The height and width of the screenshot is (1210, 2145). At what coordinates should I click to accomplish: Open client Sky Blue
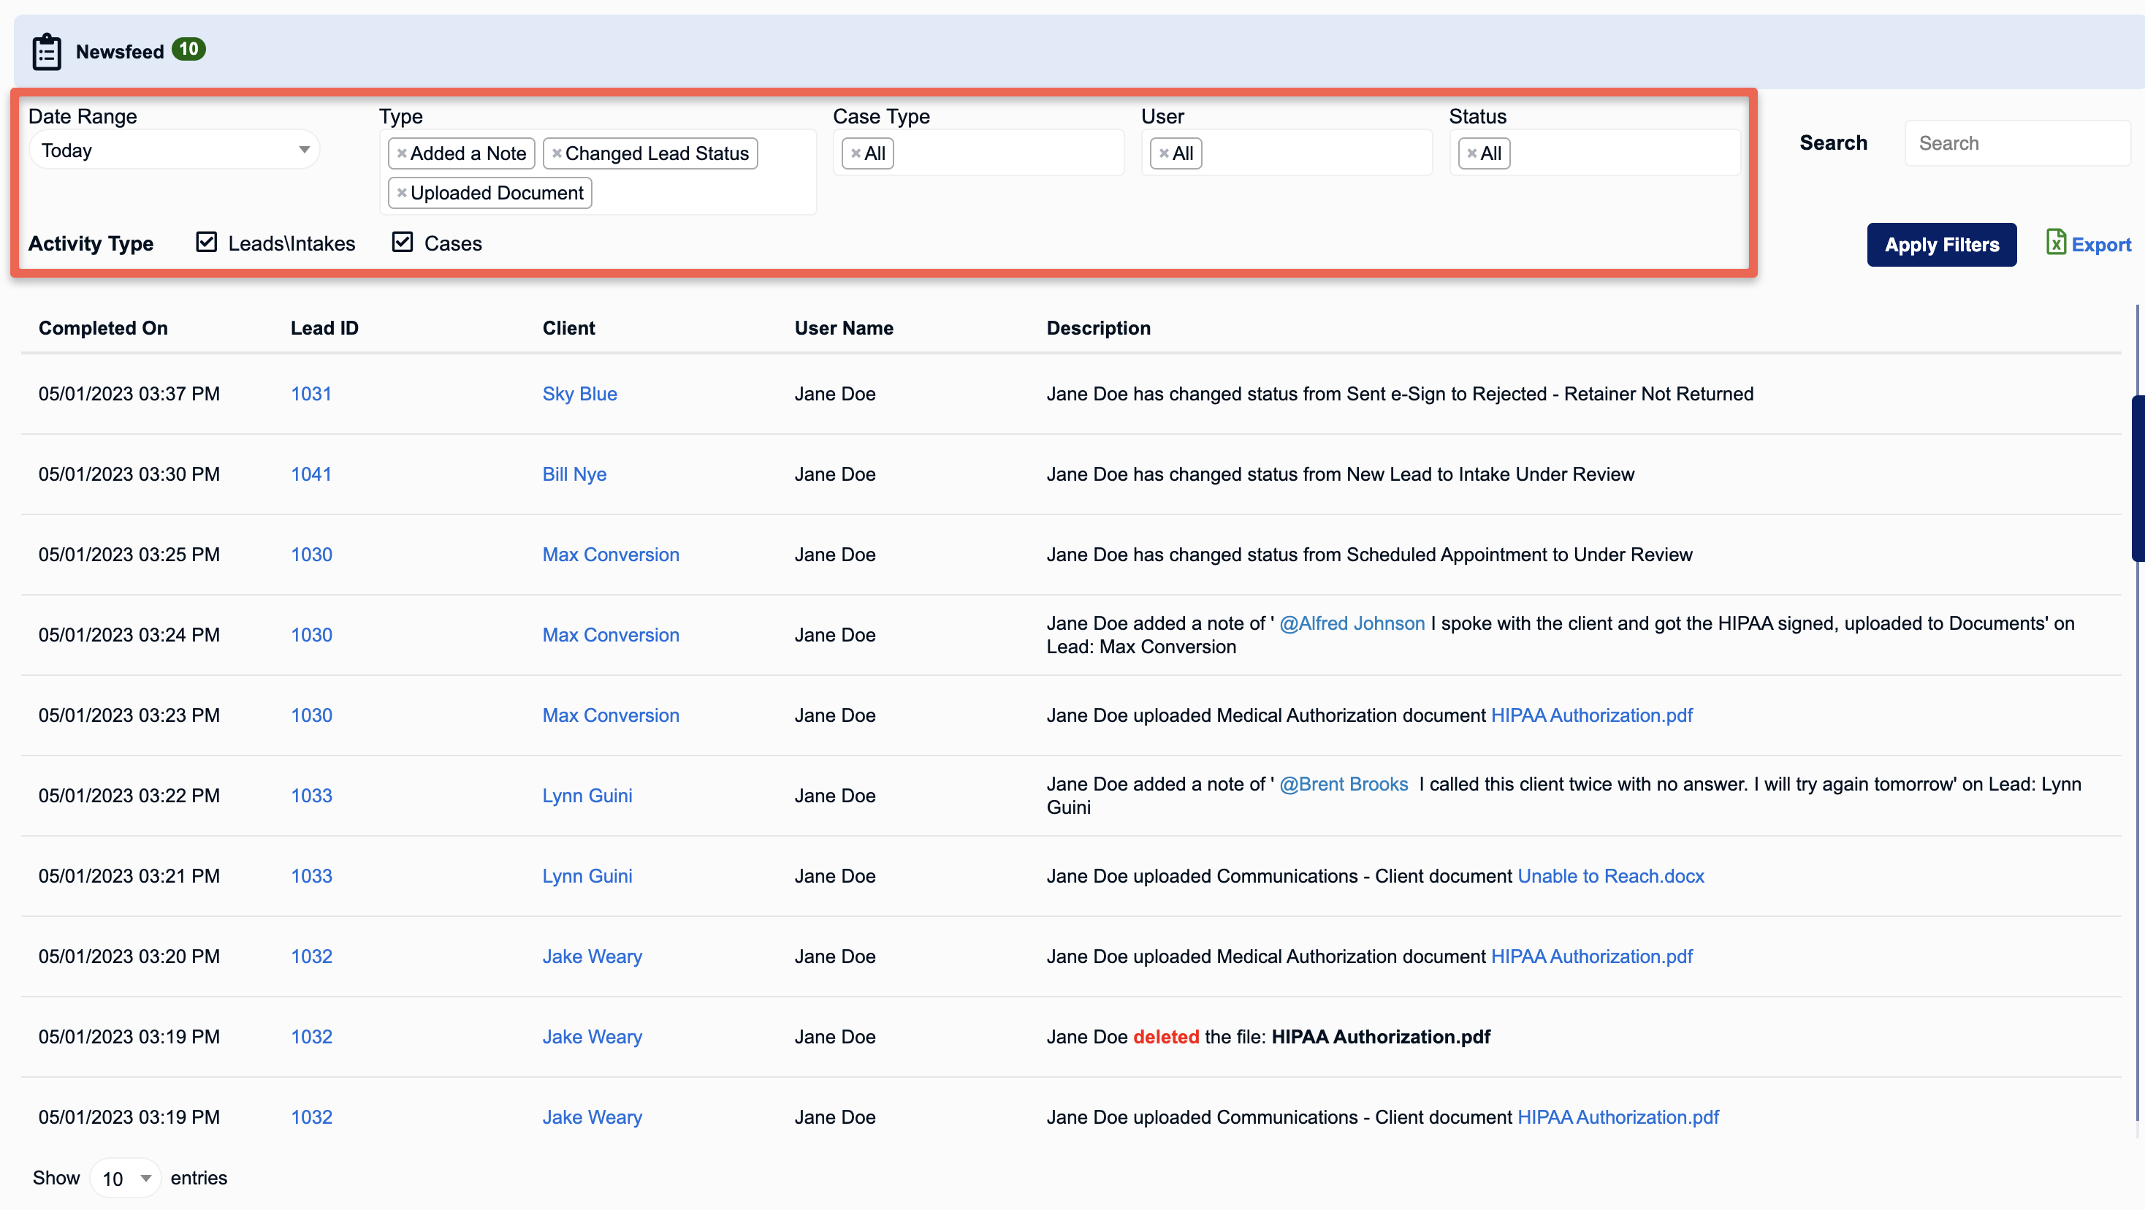[x=579, y=394]
